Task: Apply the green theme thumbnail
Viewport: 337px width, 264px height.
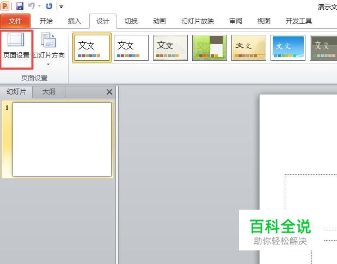Action: coord(210,48)
